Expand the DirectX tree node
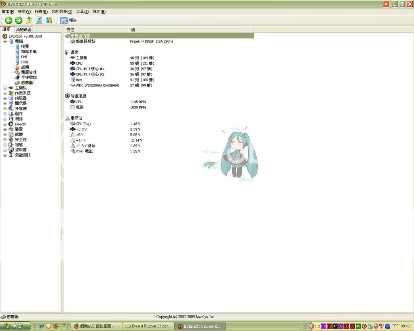The image size is (414, 331). pyautogui.click(x=5, y=124)
